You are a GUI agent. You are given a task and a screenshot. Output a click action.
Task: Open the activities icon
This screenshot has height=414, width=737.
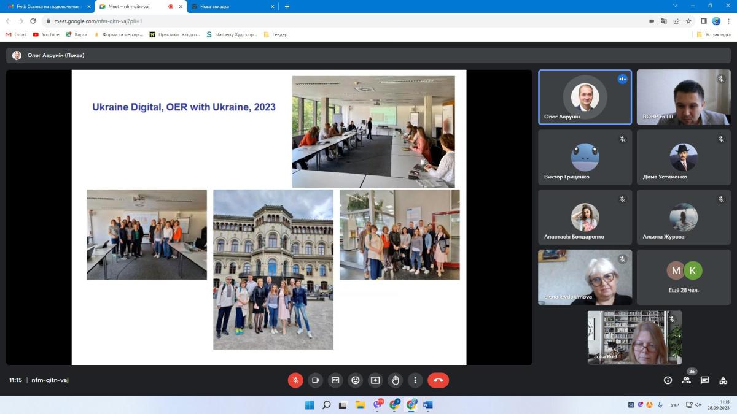tap(723, 380)
